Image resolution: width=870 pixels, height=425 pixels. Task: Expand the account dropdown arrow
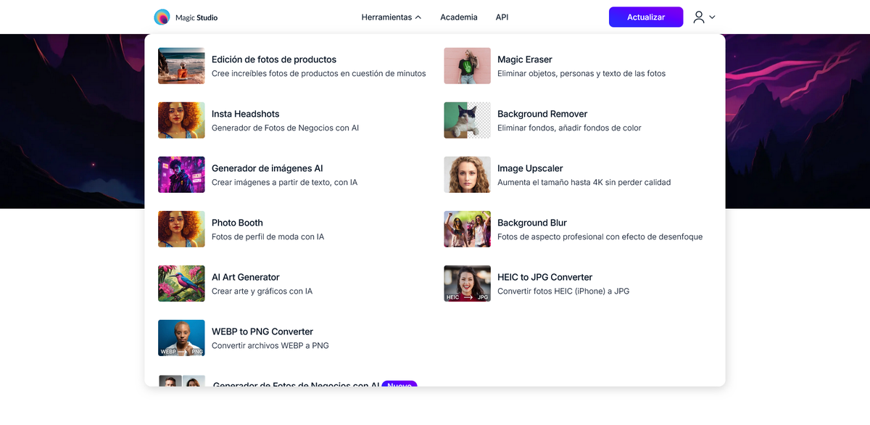(x=711, y=17)
